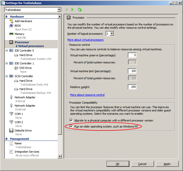
Task: Collapse the SCSI Controller tree node
Action: pos(7,76)
